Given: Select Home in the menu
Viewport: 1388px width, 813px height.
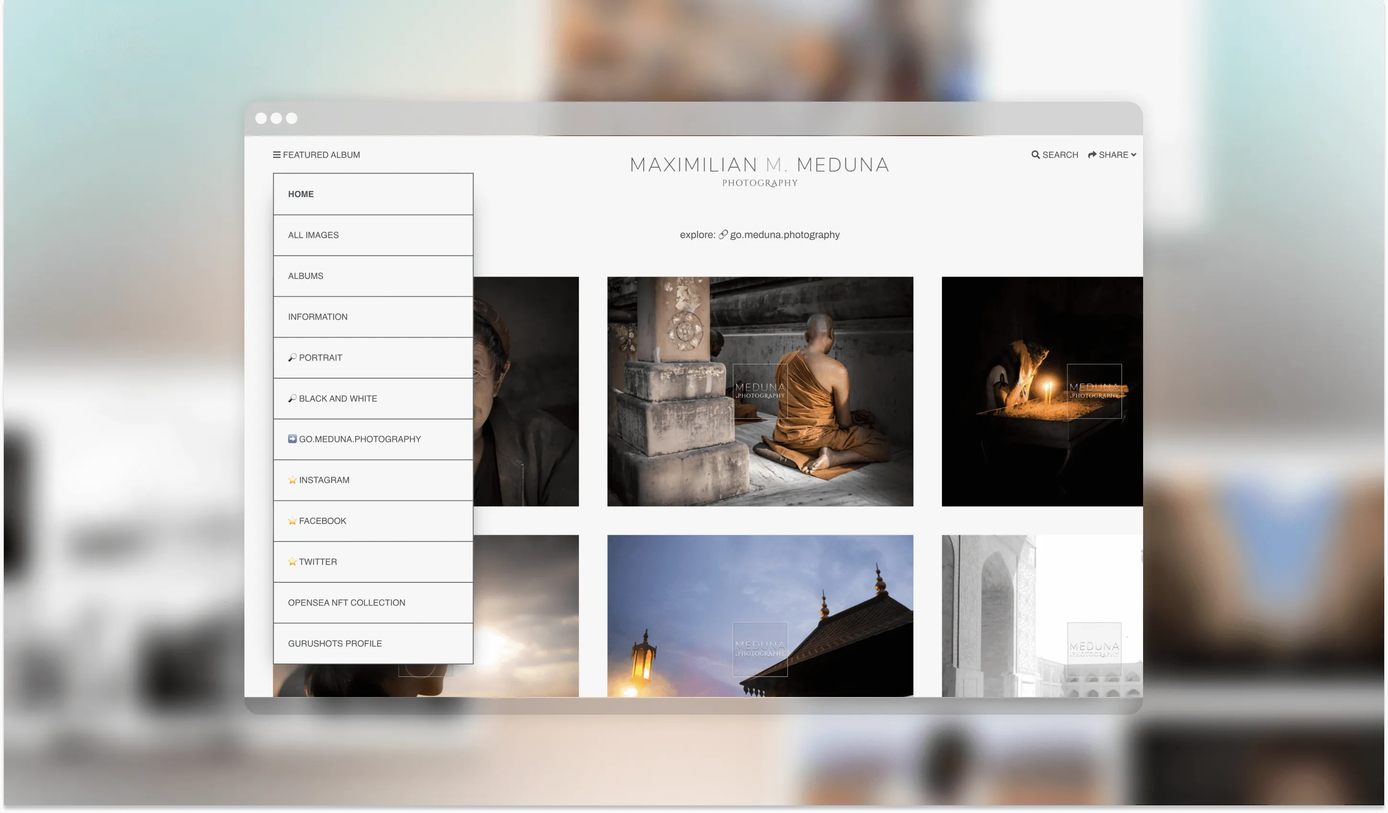Looking at the screenshot, I should pos(373,195).
